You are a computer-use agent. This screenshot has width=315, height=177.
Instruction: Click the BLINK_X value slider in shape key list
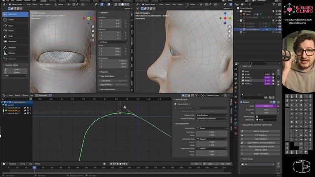[x=267, y=78]
